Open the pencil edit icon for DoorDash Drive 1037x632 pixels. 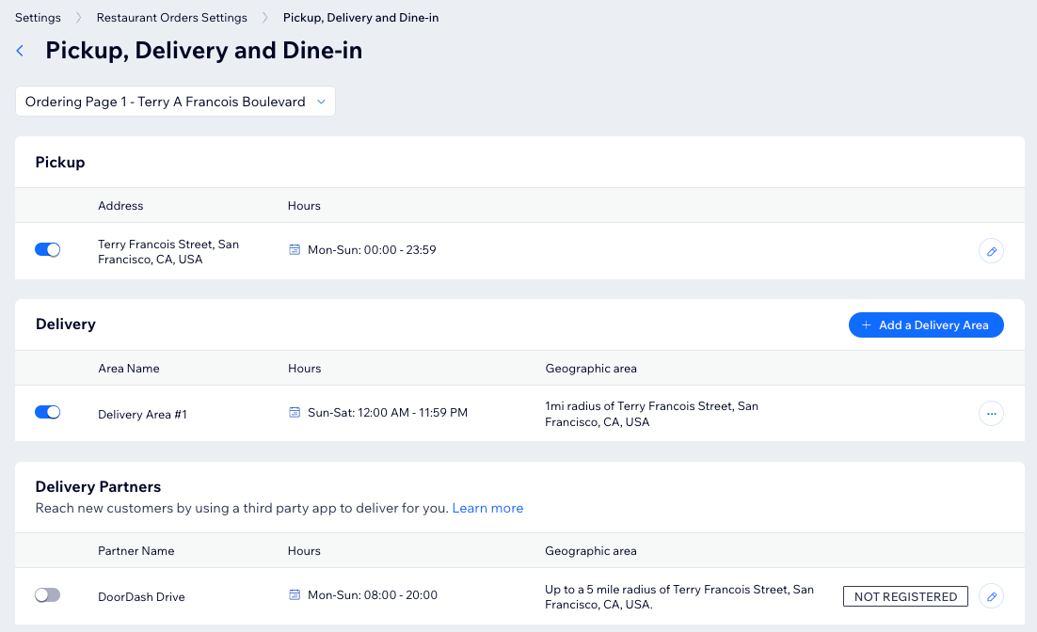[x=991, y=595]
